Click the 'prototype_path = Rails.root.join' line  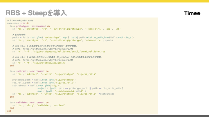point(44,80)
